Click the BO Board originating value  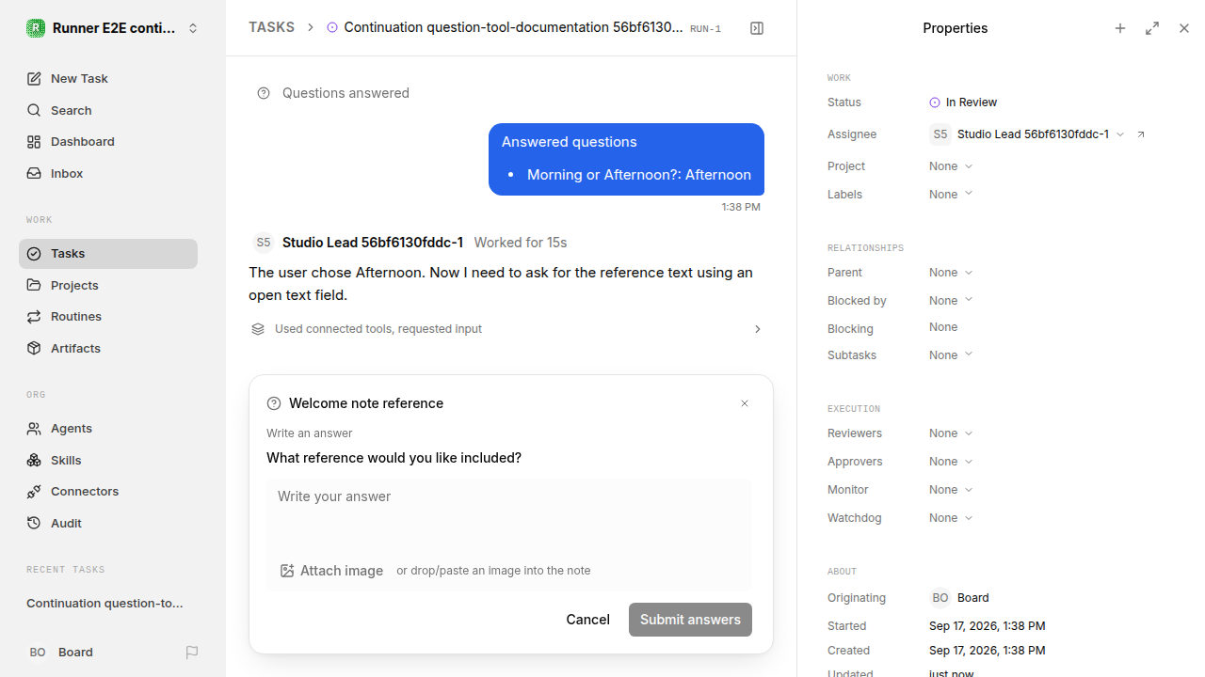960,598
